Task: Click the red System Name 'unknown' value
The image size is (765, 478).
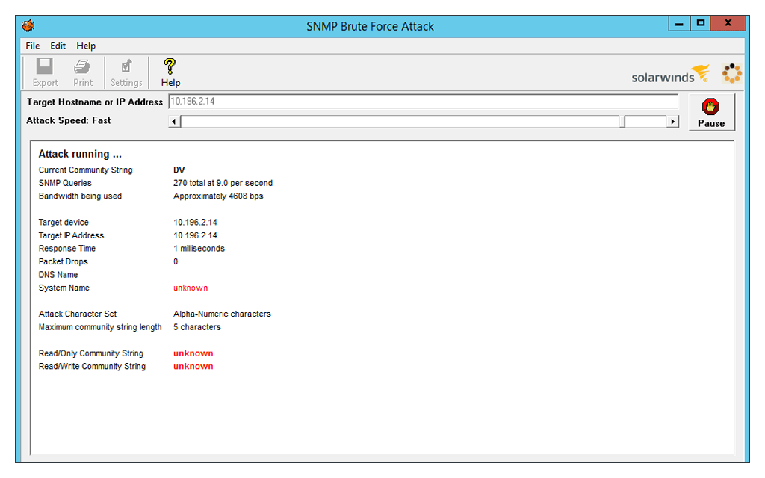Action: coord(191,288)
